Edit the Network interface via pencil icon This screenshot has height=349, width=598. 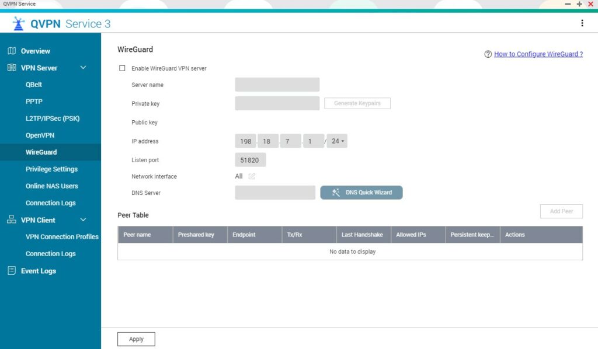pos(252,176)
